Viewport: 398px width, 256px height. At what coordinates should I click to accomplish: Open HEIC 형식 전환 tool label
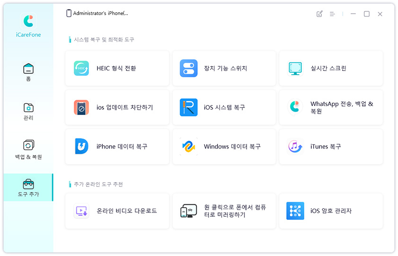point(116,68)
